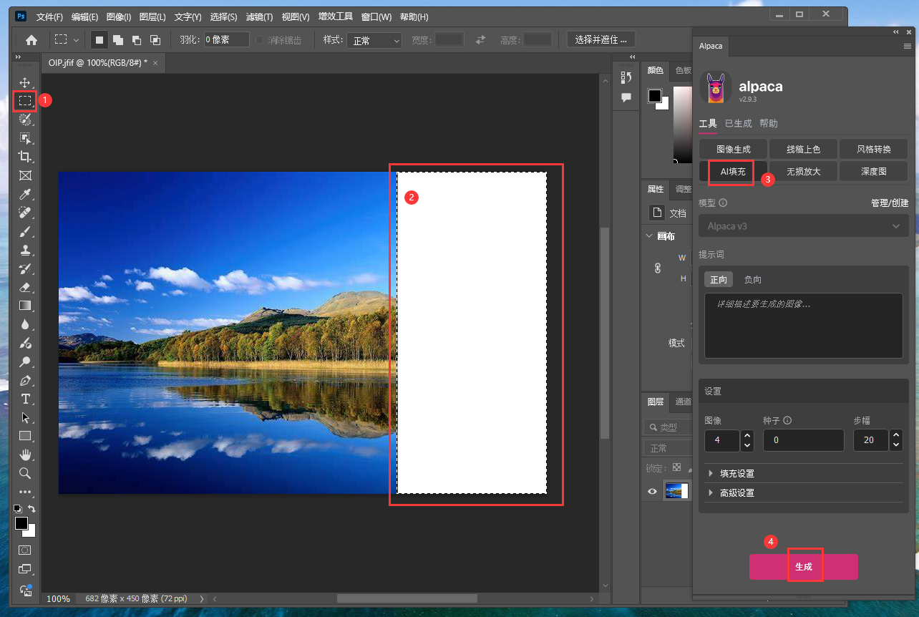Hide the layer using eye icon
The height and width of the screenshot is (617, 919).
tap(652, 491)
